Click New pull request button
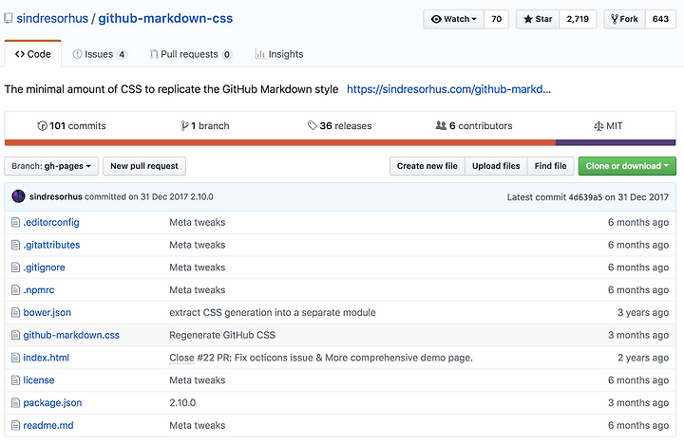 pyautogui.click(x=144, y=166)
